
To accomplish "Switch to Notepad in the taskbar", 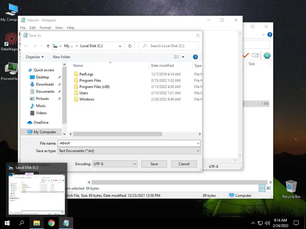I will (66, 223).
